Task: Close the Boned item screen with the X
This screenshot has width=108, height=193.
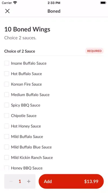Action: click(x=7, y=11)
